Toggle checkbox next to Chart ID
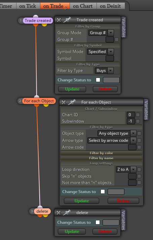Viewport: 153px width, 240px height. point(138,115)
